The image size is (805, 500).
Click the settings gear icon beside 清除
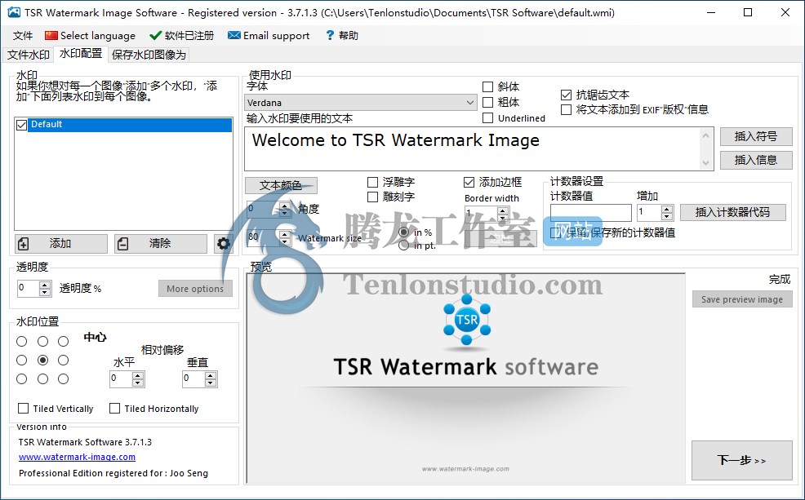point(224,244)
